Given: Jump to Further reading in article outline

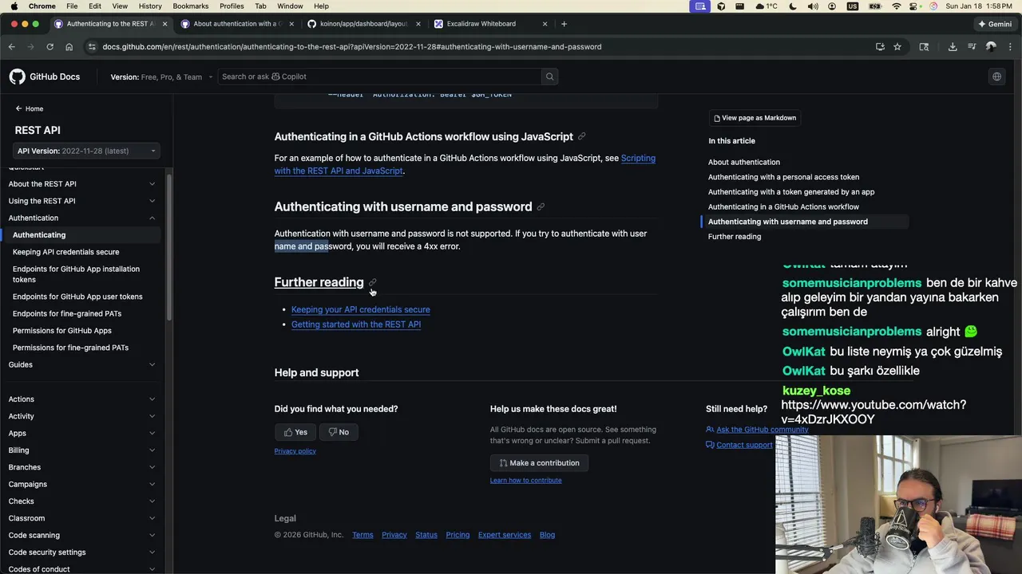Looking at the screenshot, I should click(x=735, y=237).
